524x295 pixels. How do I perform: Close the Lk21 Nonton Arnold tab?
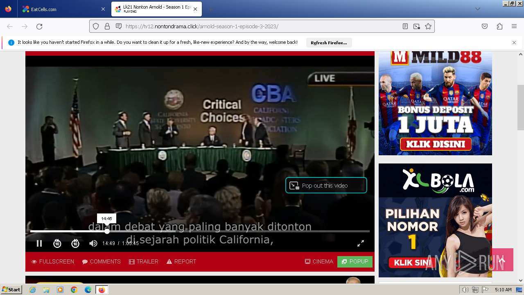pos(195,9)
